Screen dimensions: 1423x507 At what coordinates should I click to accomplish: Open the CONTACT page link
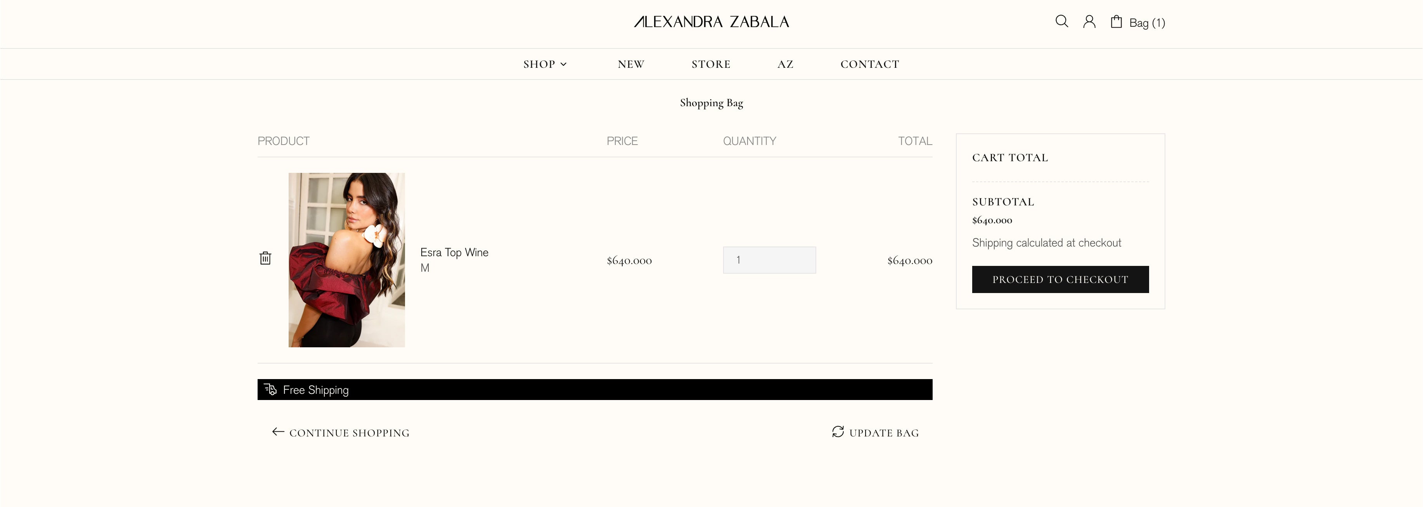(x=869, y=64)
